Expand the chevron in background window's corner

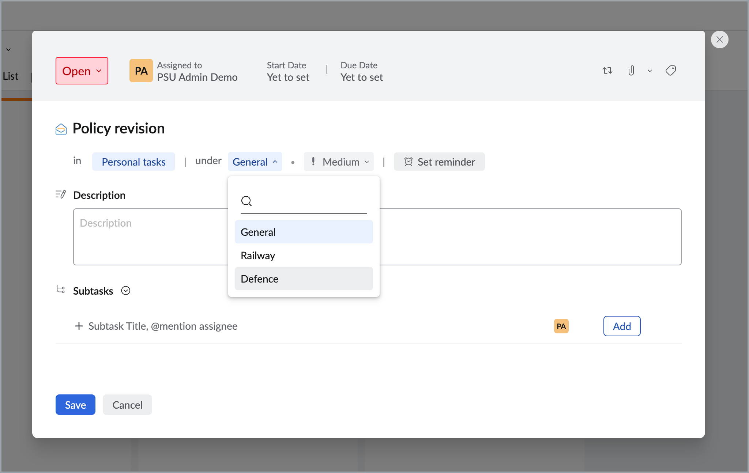(x=8, y=49)
